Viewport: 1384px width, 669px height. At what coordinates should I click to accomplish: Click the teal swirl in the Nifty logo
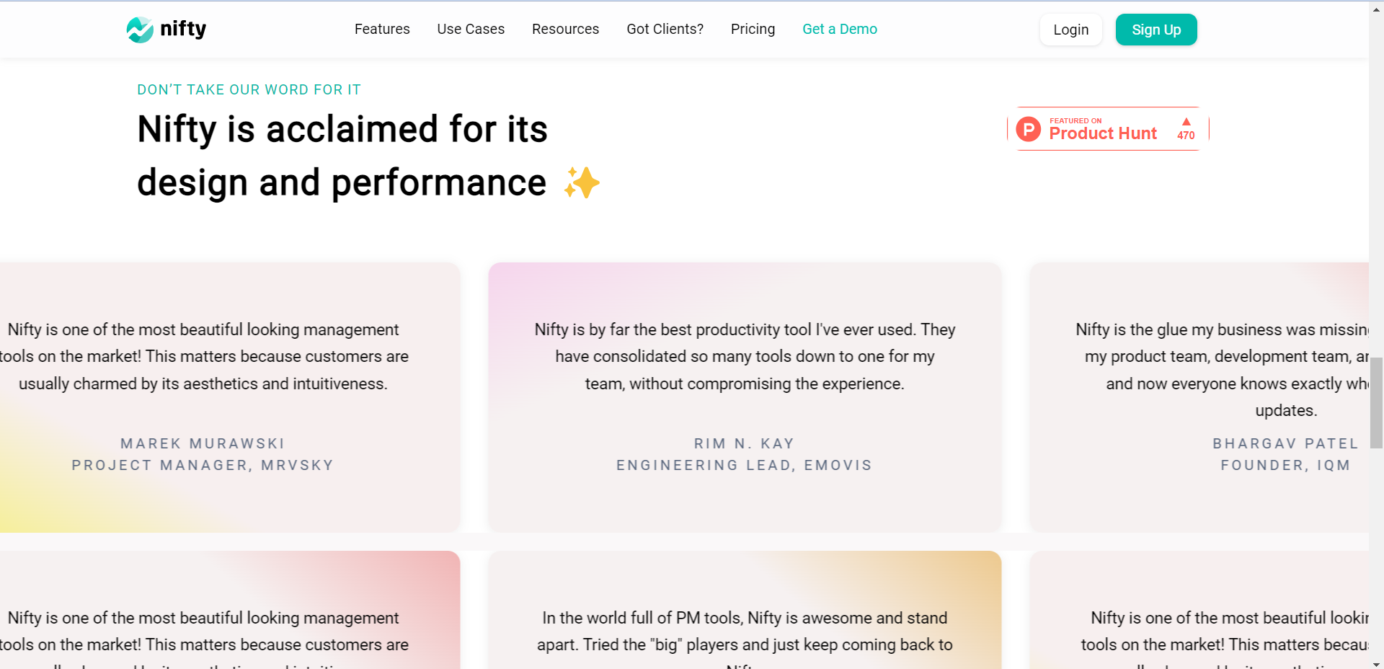click(140, 30)
